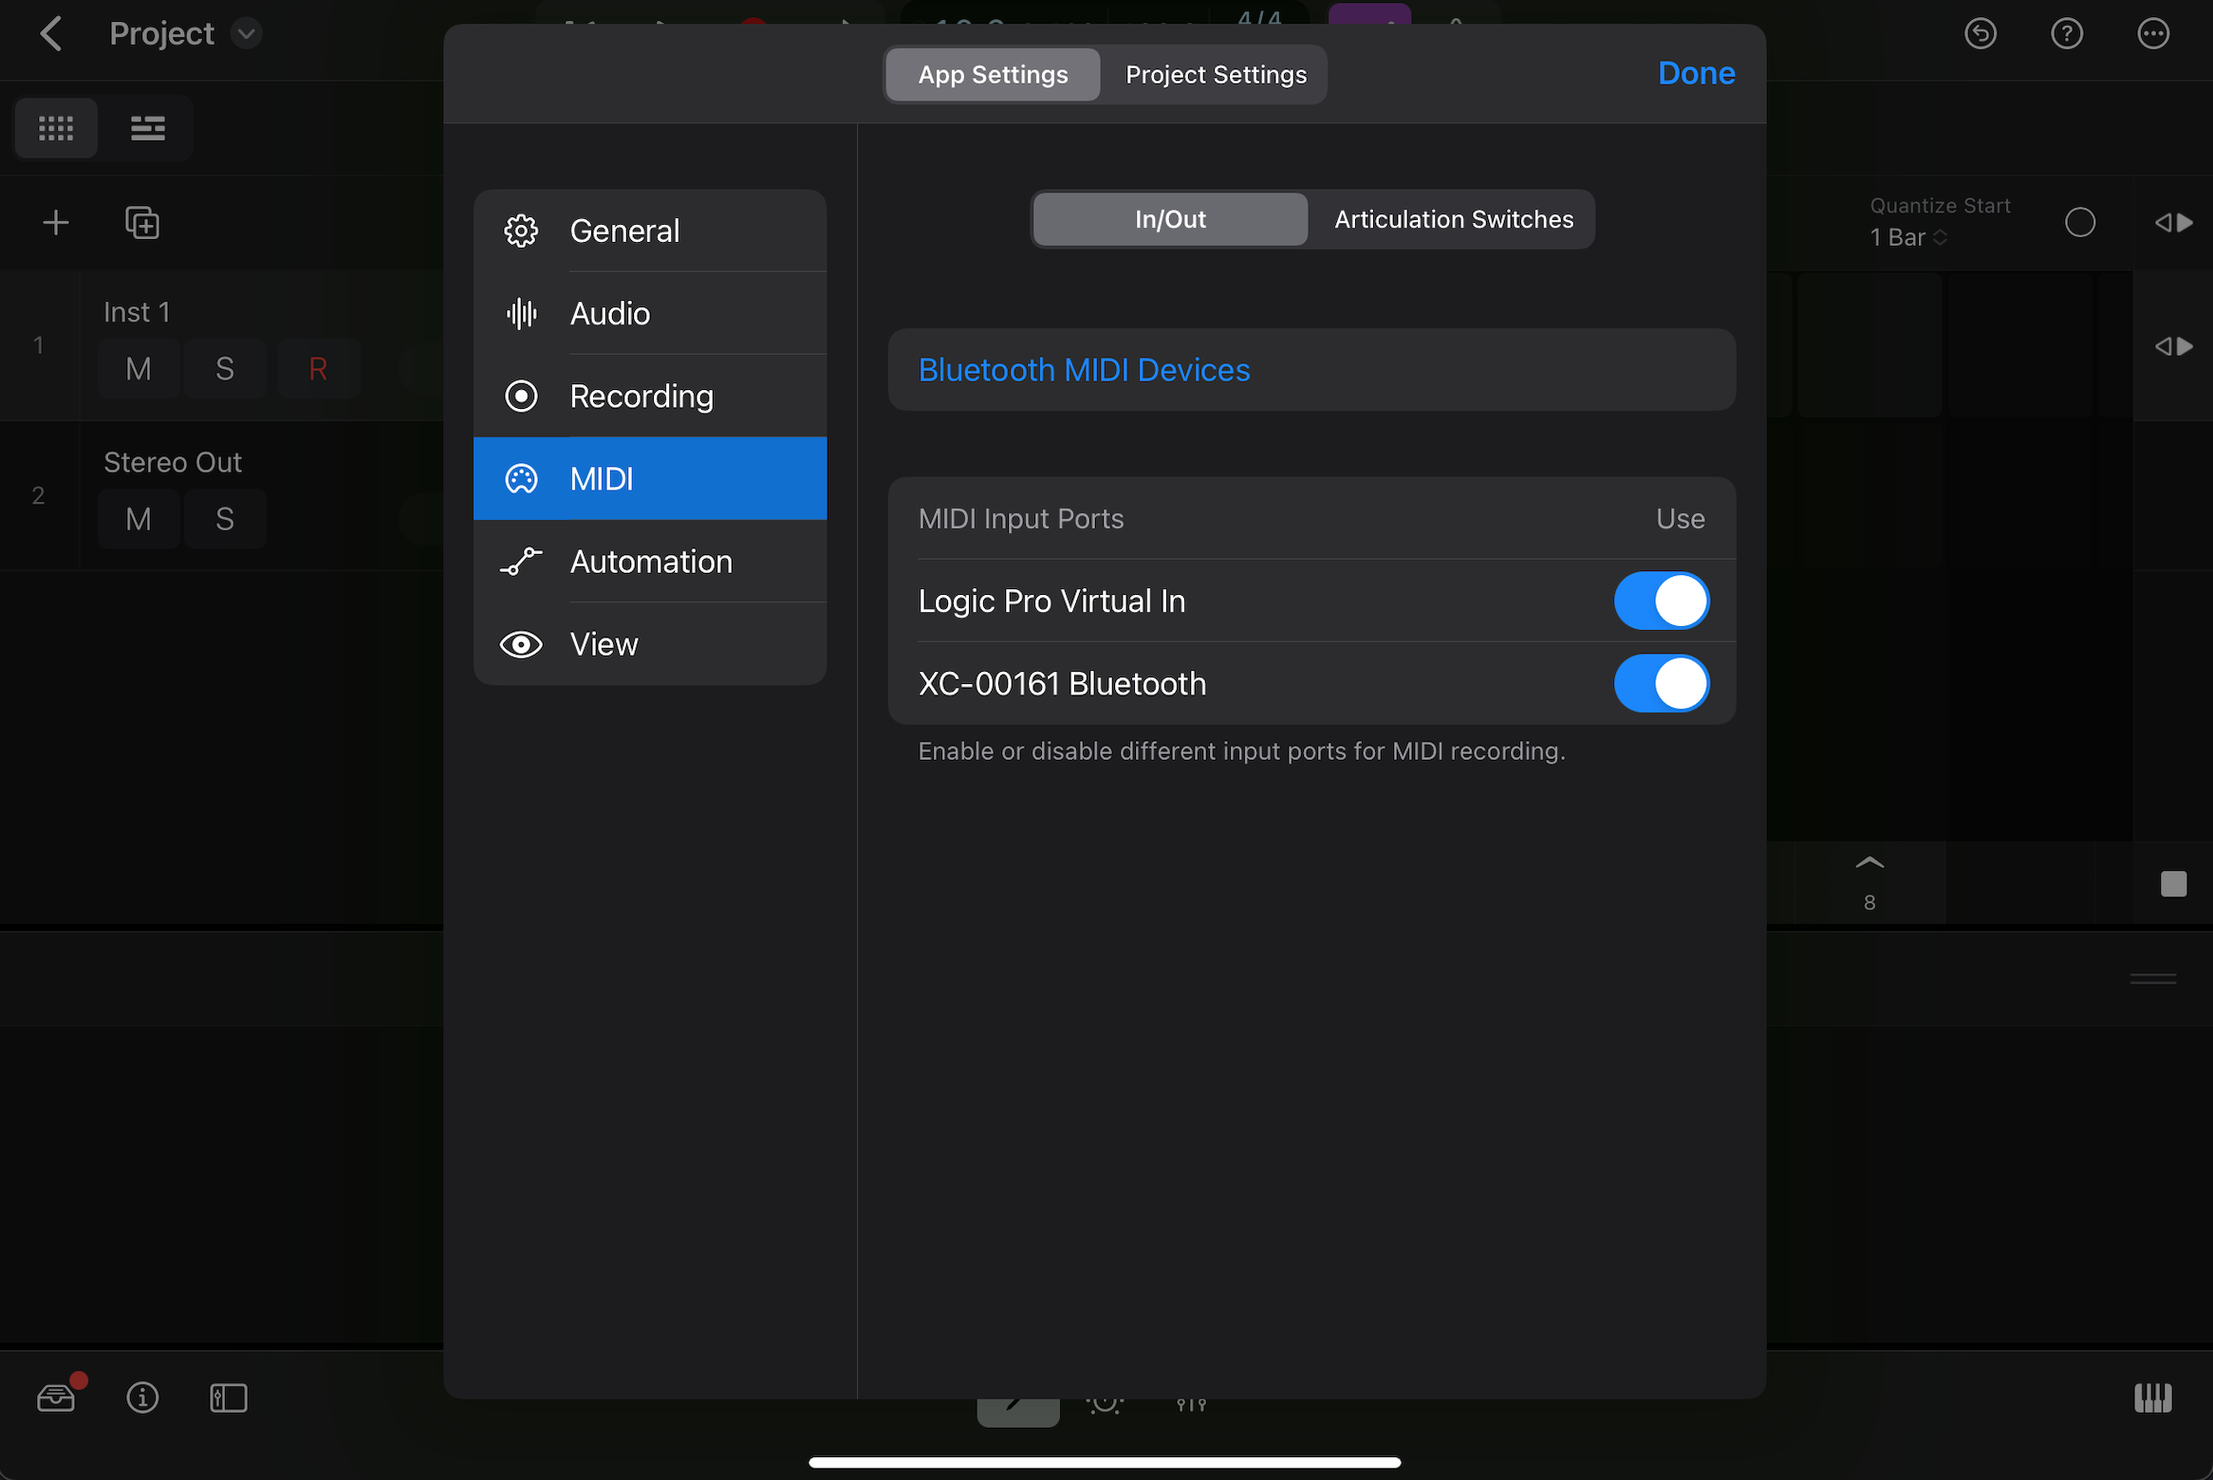The height and width of the screenshot is (1480, 2213).
Task: Turn off the XC-00161 Bluetooth input
Action: (x=1661, y=683)
